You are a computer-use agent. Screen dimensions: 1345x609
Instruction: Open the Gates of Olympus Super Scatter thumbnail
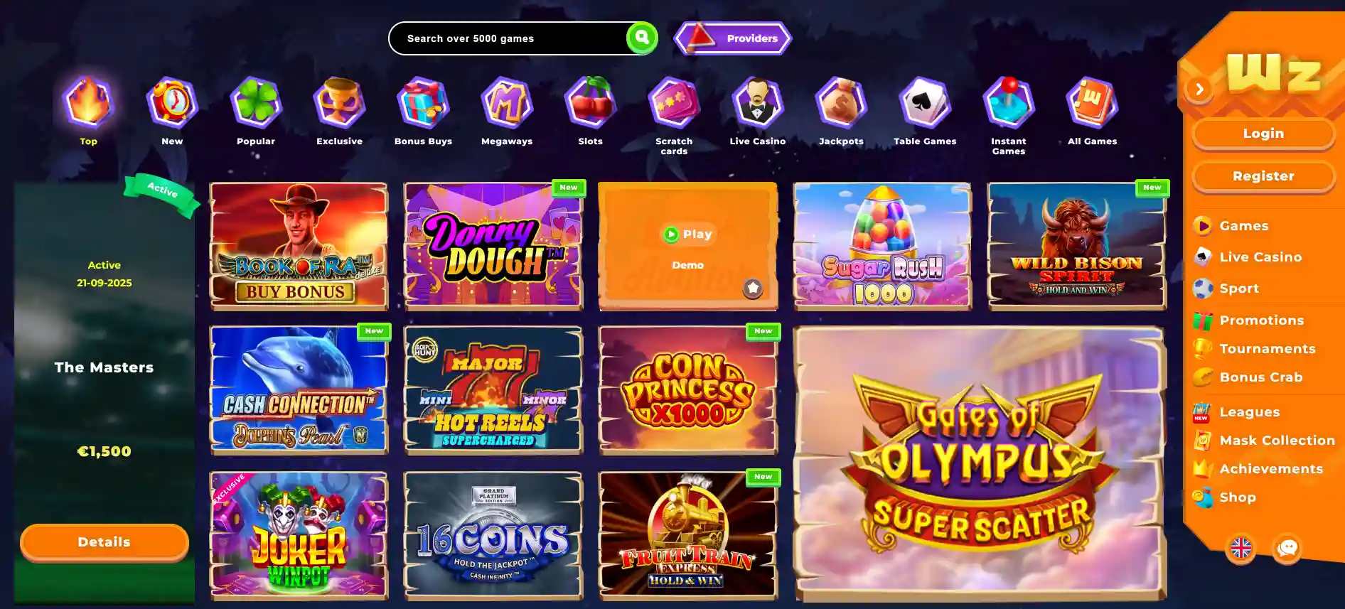pyautogui.click(x=980, y=463)
